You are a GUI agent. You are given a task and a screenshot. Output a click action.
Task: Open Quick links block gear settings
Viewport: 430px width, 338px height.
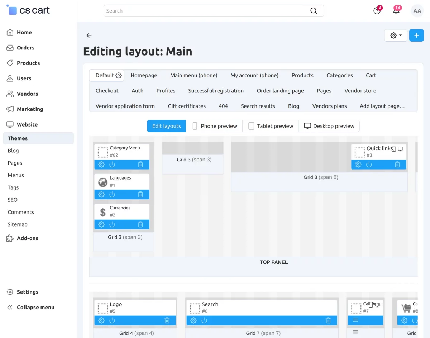[358, 165]
